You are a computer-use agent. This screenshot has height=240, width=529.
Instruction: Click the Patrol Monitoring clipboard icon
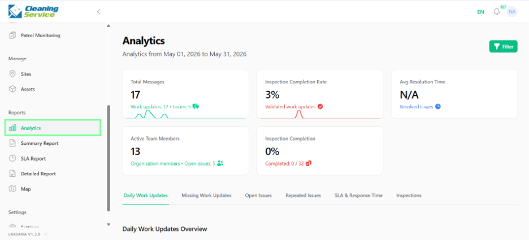[x=12, y=35]
